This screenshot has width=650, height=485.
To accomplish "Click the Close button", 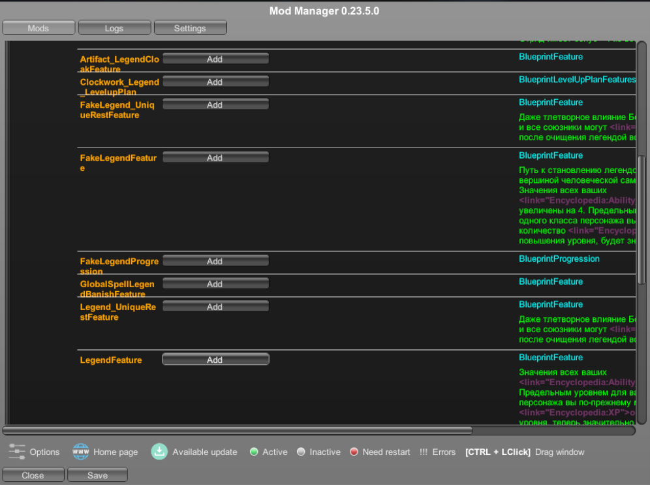I will coord(33,475).
